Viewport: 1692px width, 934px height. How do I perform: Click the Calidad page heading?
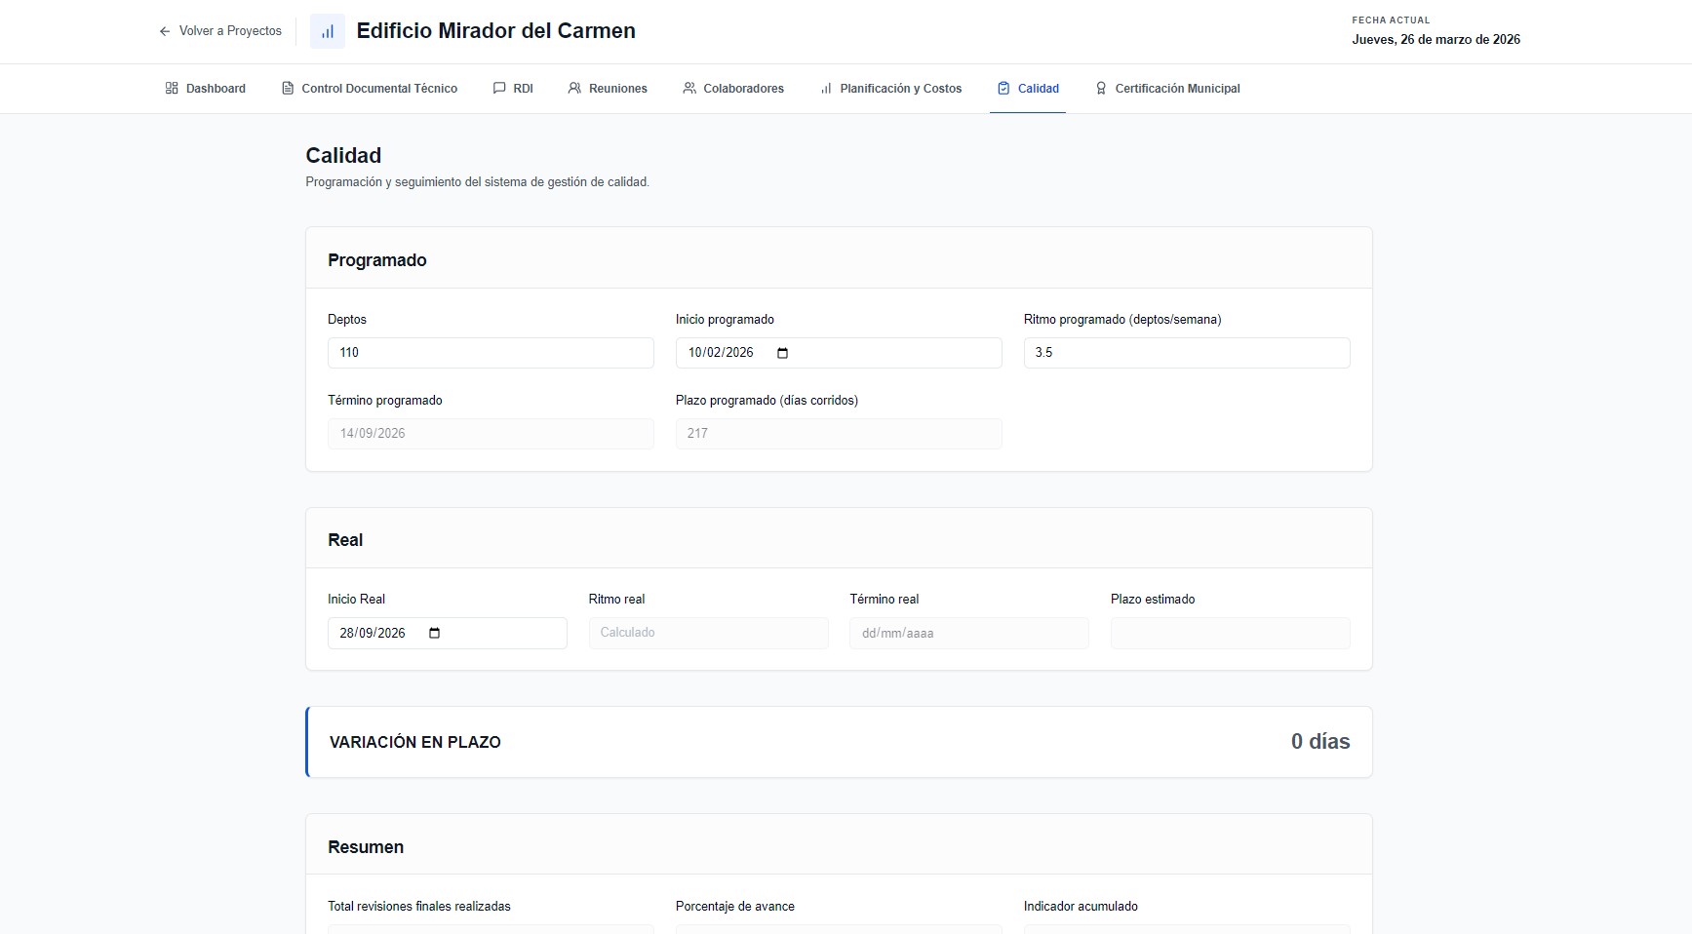343,156
